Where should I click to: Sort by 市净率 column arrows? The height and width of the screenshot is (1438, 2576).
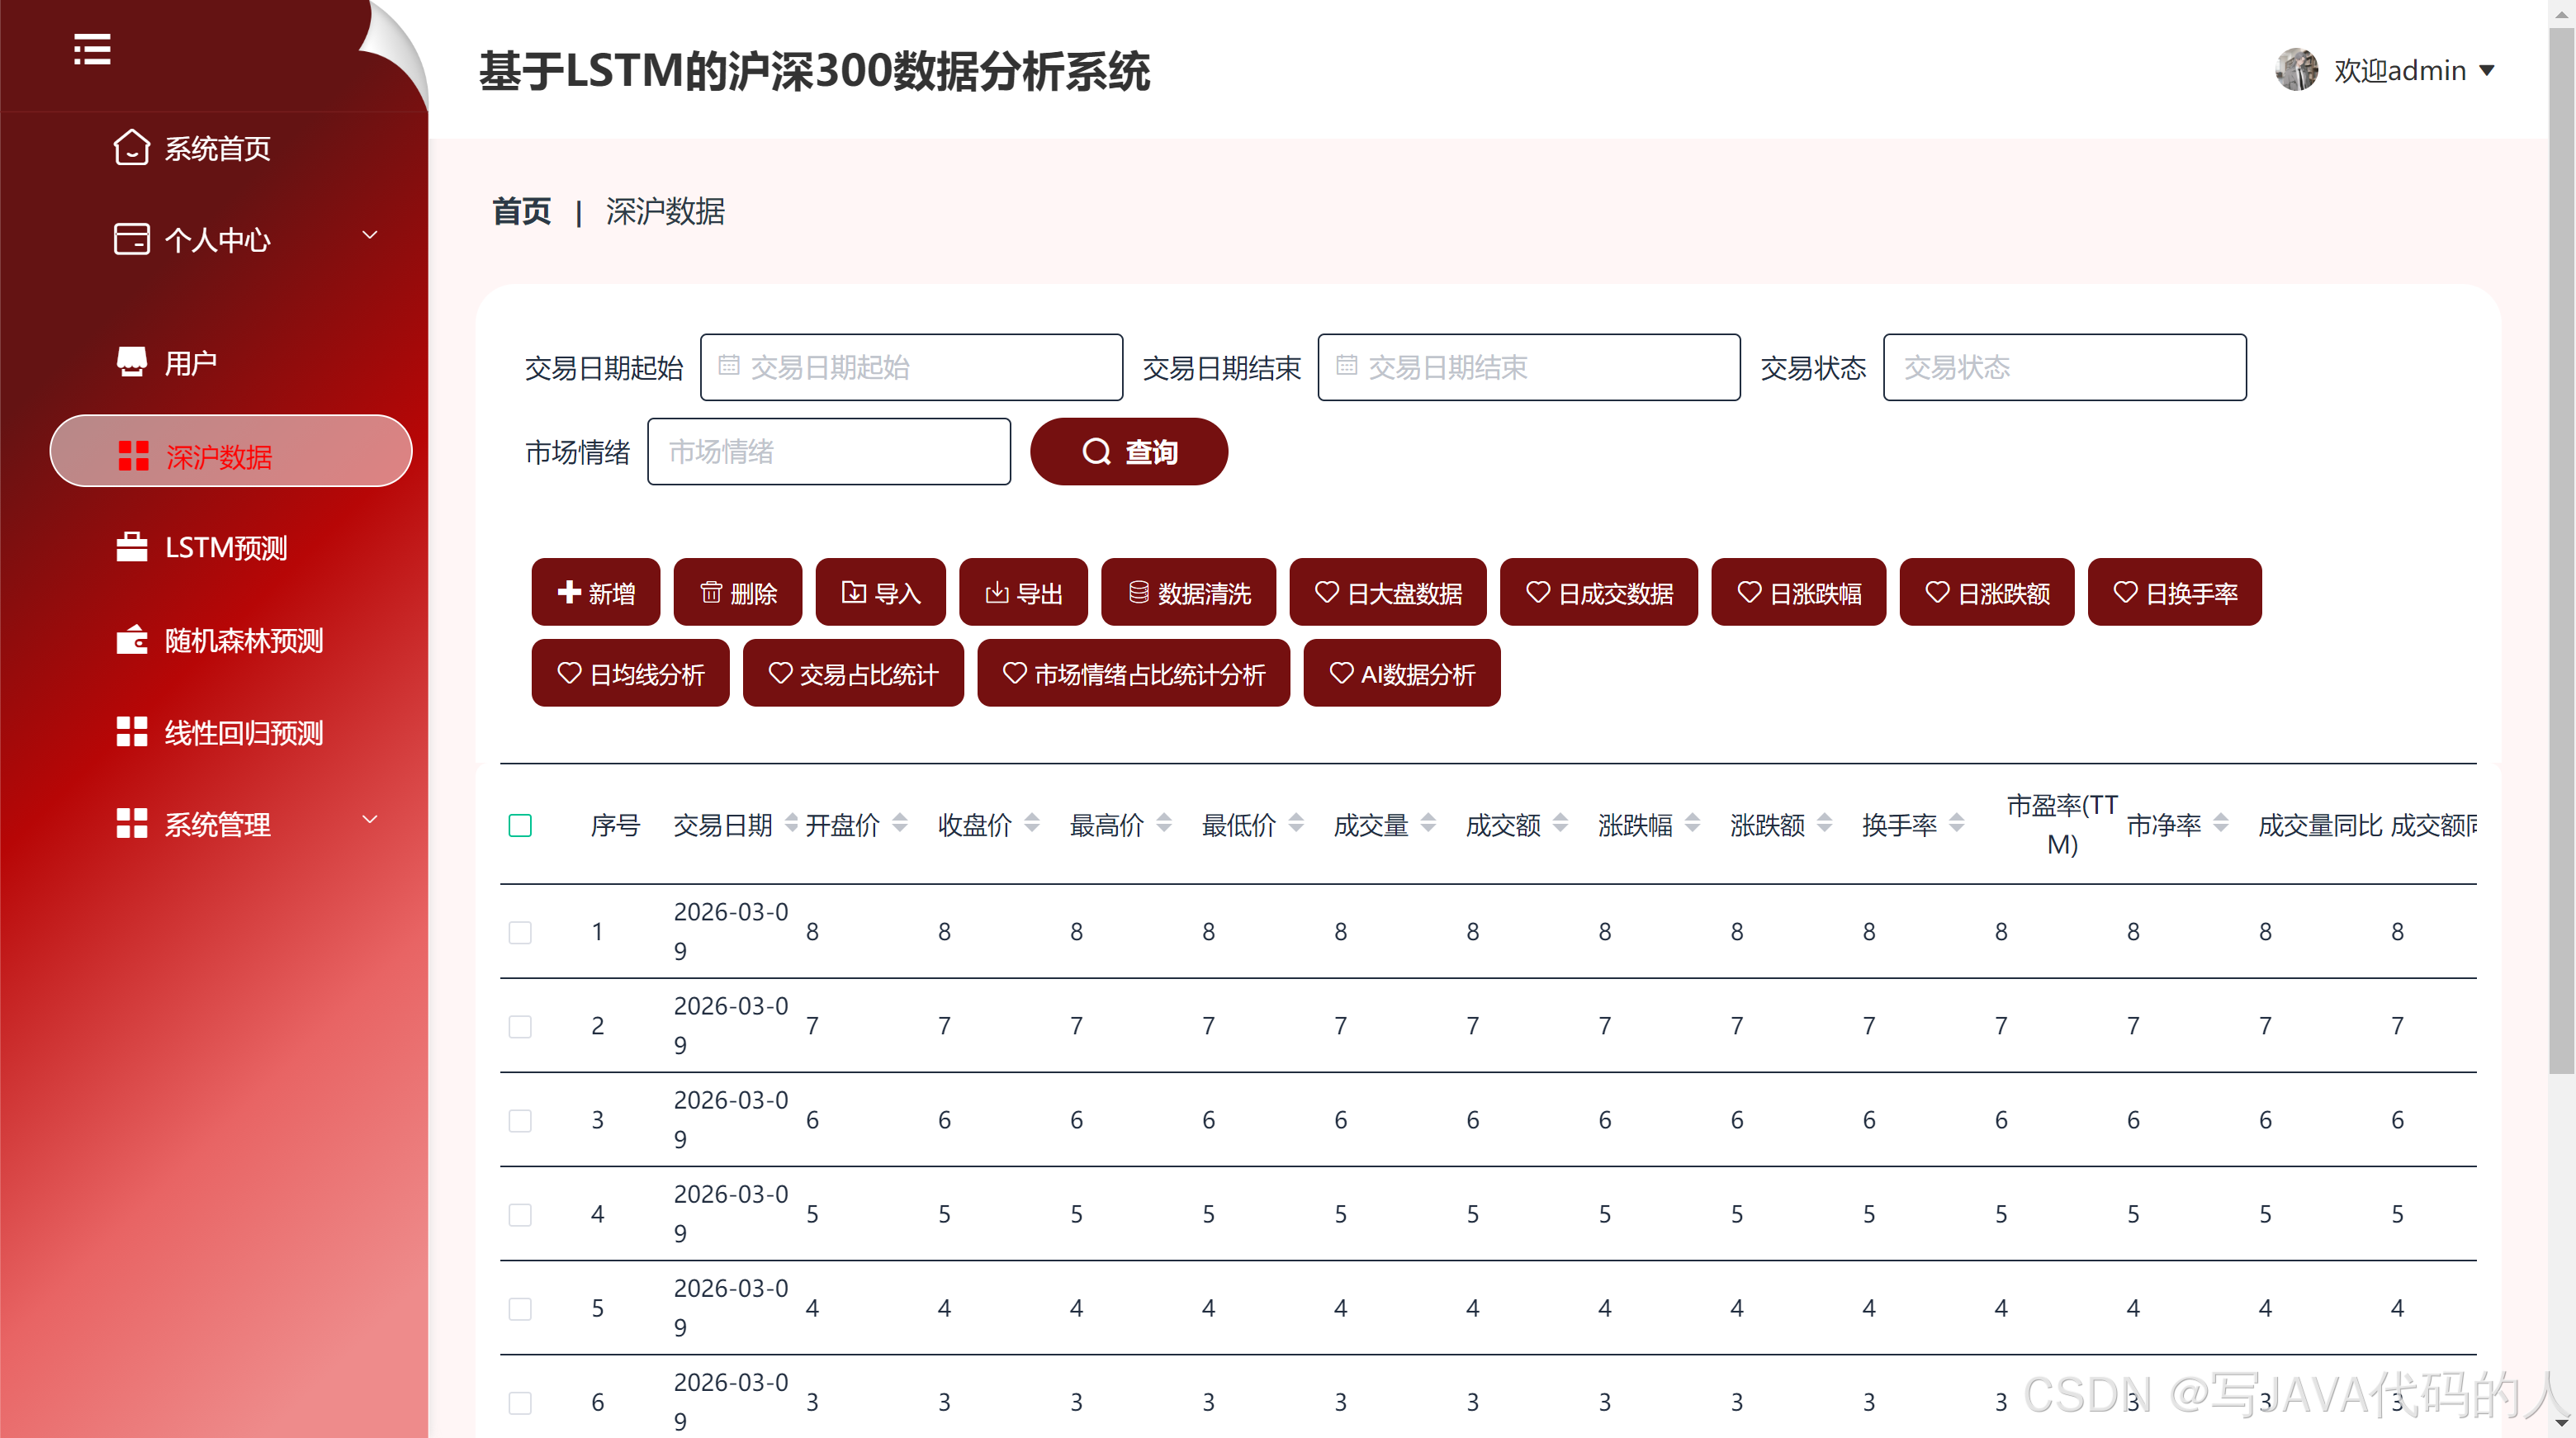(2220, 823)
